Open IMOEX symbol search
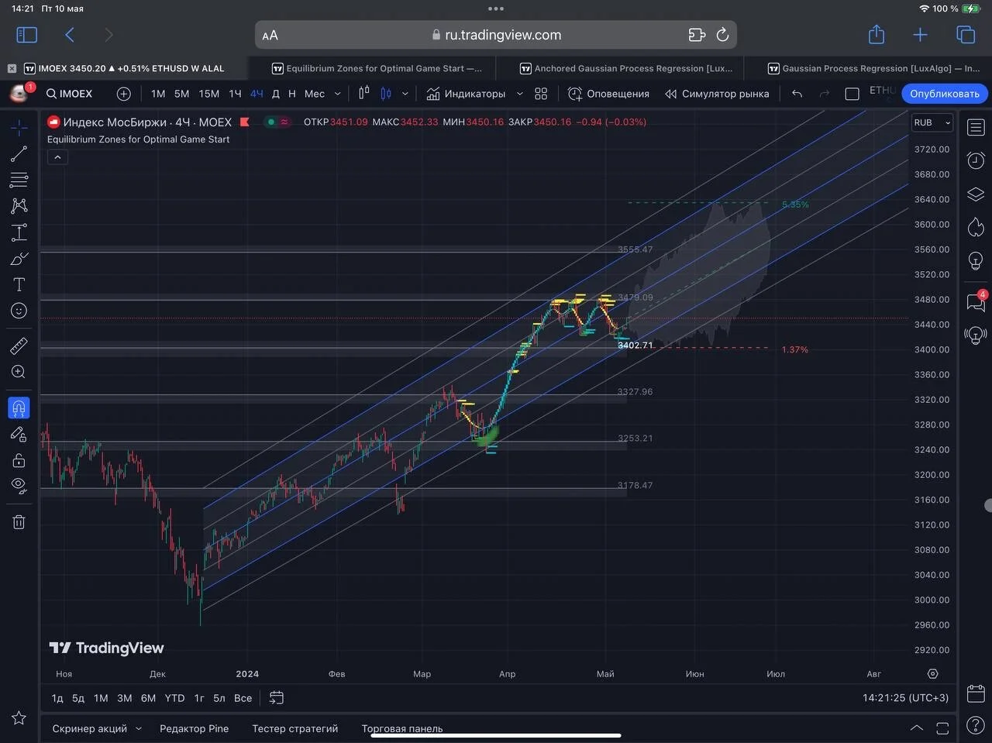Viewport: 992px width, 743px height. (69, 94)
